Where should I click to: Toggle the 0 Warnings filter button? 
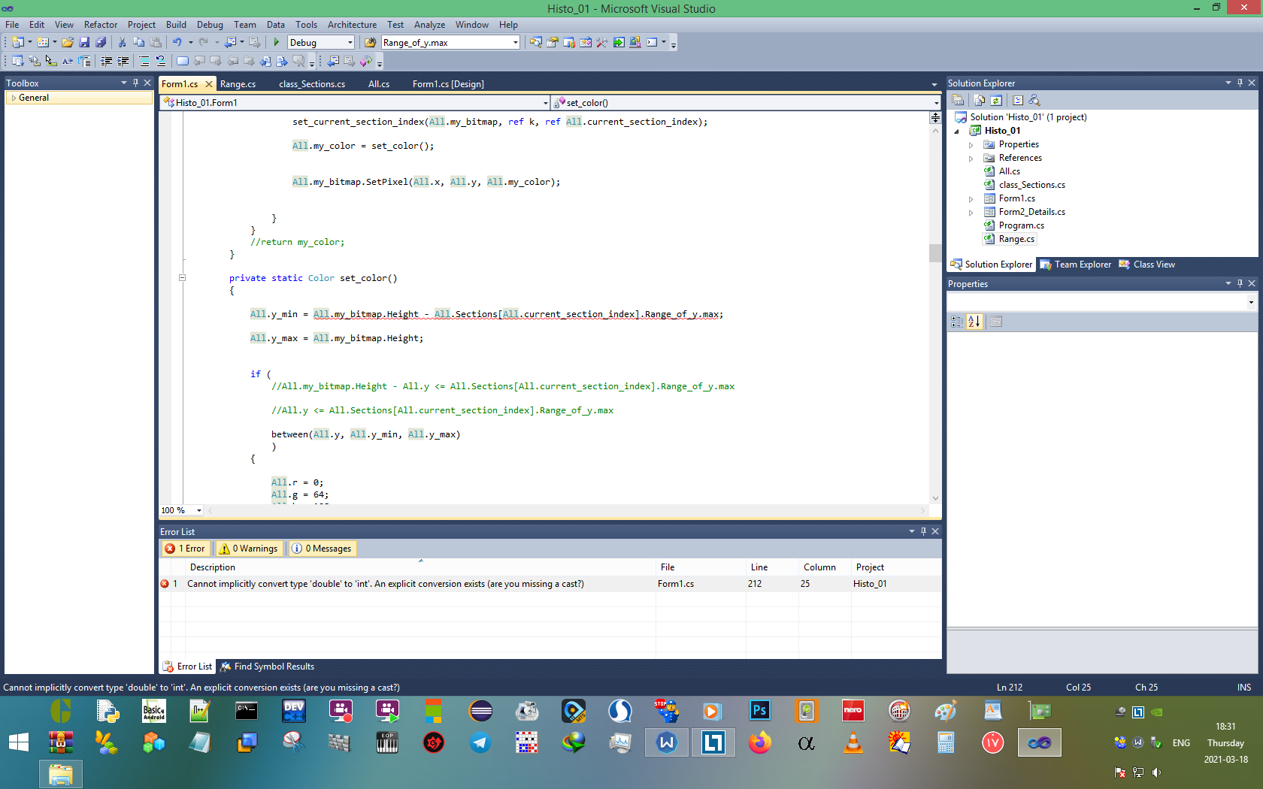coord(249,549)
